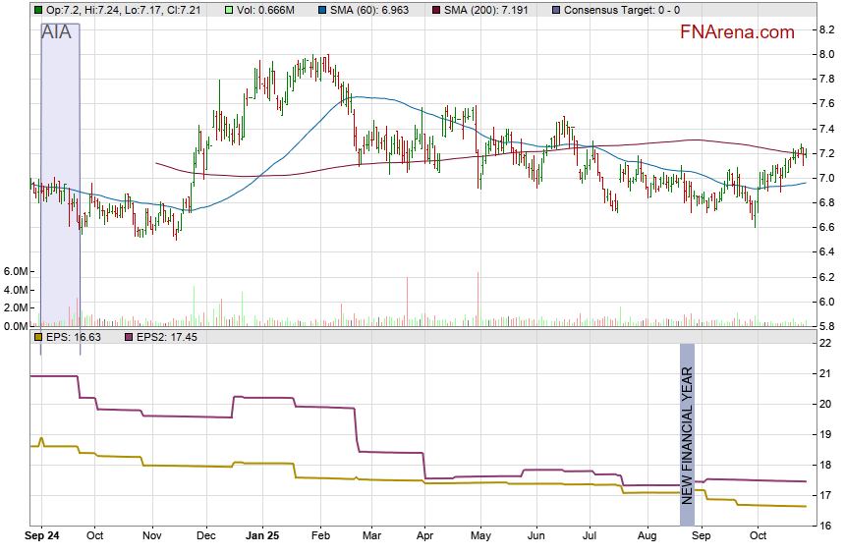This screenshot has width=844, height=556.
Task: Click the light green Vol legend swatch
Action: tap(229, 10)
